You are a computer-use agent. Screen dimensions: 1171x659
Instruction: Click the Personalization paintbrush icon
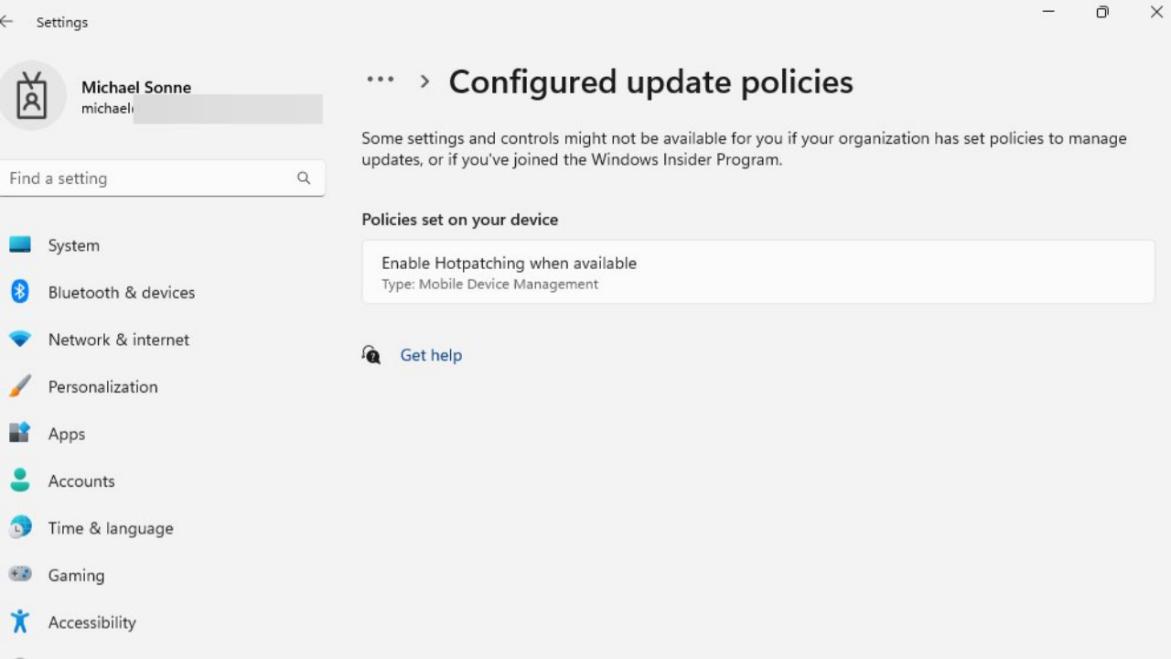20,386
